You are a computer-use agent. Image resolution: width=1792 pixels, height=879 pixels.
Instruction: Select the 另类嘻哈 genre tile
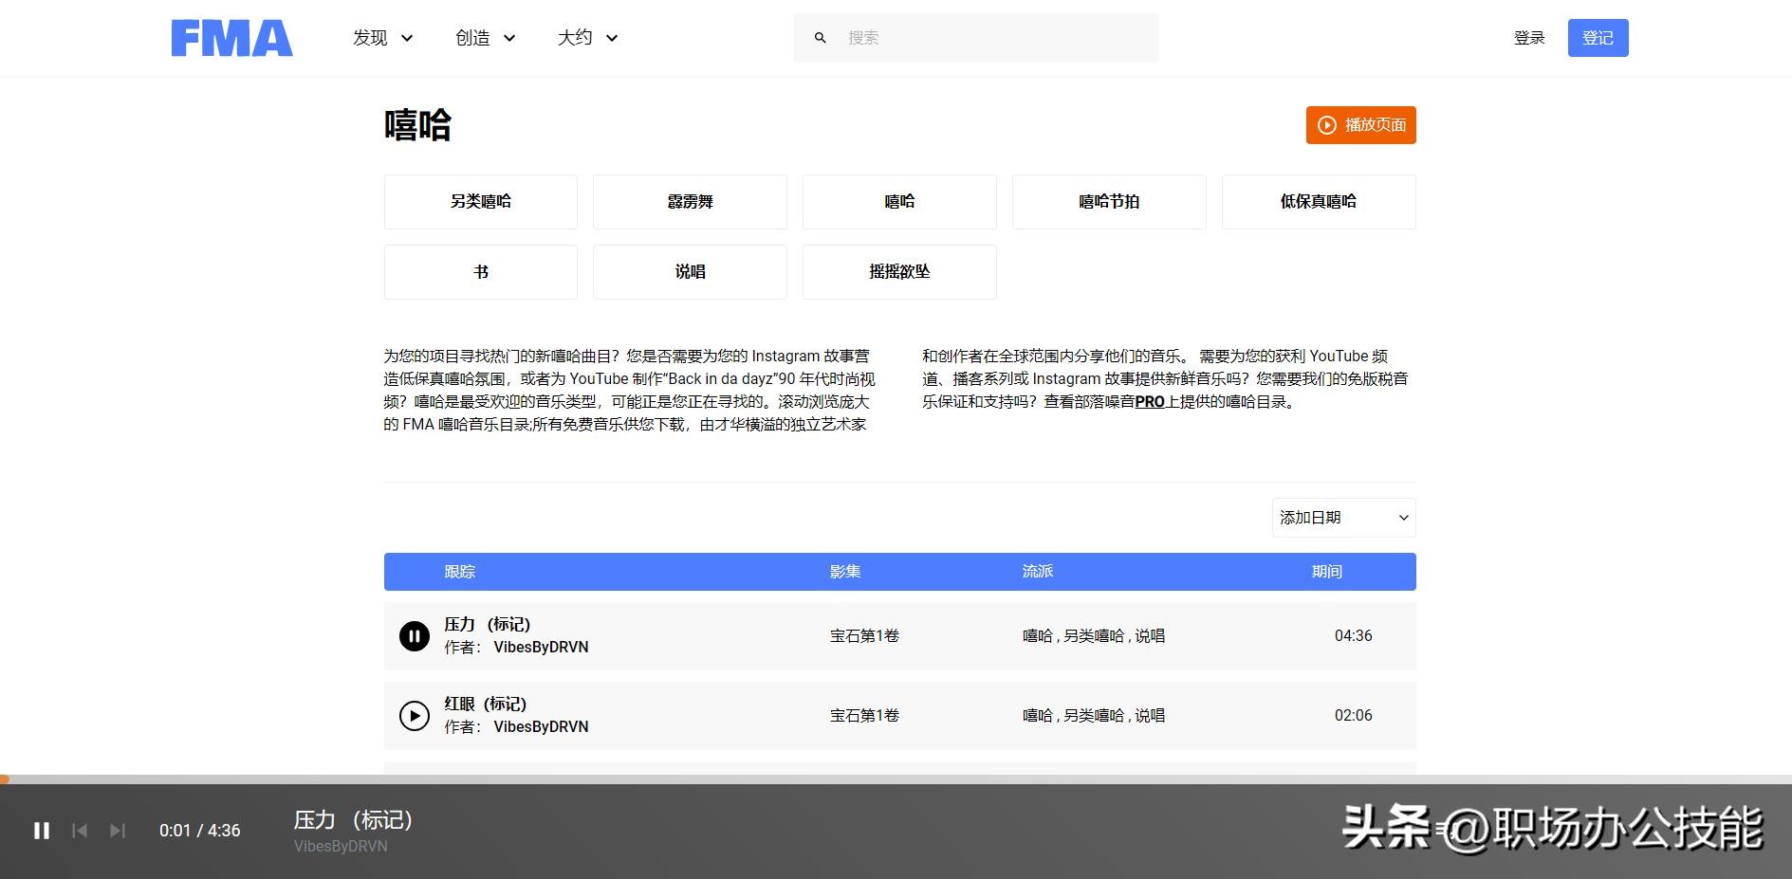[x=481, y=202]
